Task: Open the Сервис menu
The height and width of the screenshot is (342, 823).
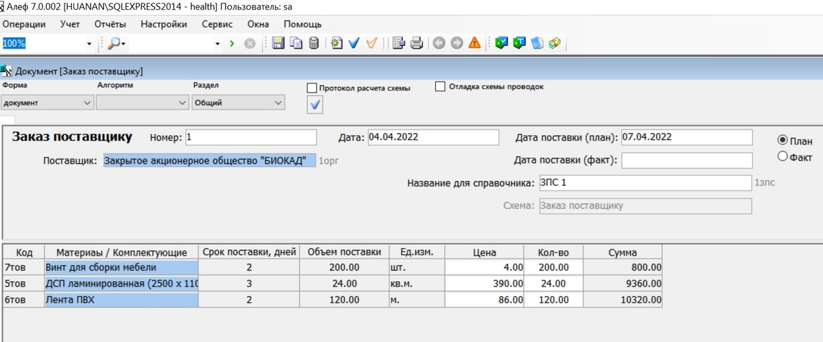Action: (217, 24)
